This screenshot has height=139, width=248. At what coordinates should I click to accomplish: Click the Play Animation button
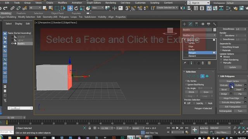[177, 128]
